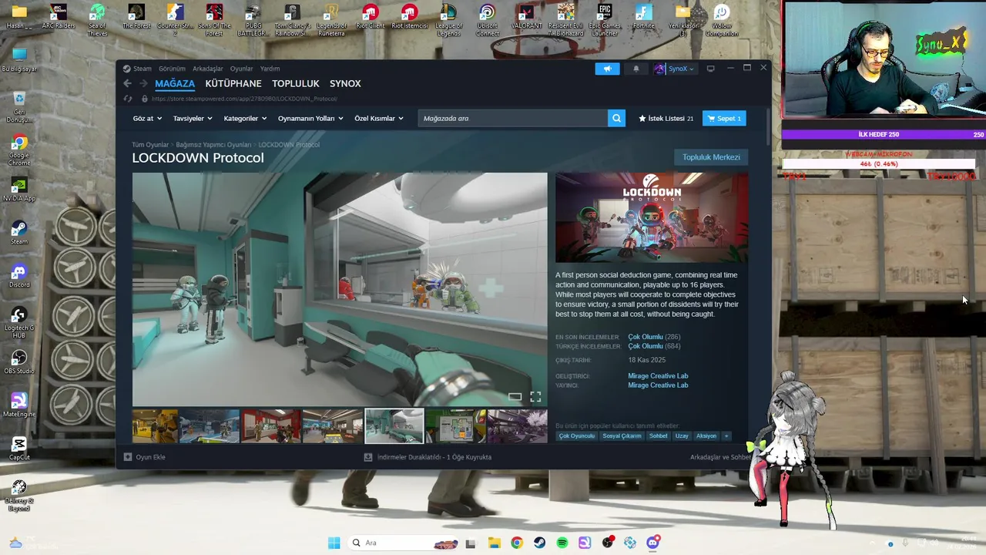Screen dimensions: 986x555
Task: Click the Mağazada ara search field
Action: 513,118
